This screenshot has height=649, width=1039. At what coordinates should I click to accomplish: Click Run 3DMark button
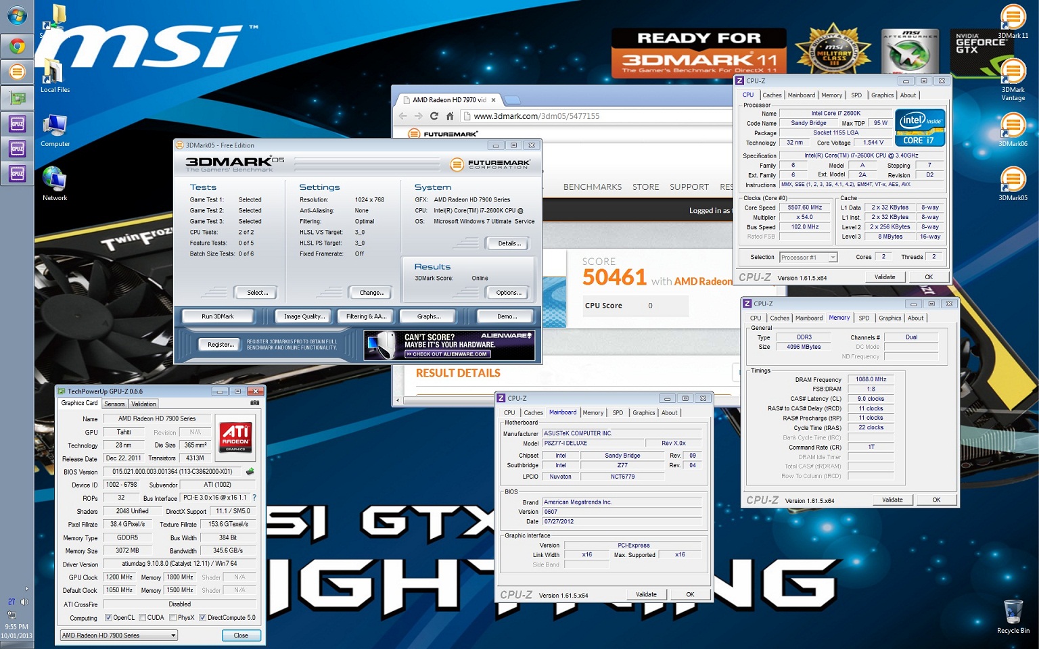click(218, 316)
